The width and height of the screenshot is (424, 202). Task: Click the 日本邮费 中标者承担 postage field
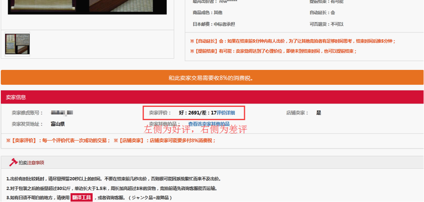pos(214,24)
